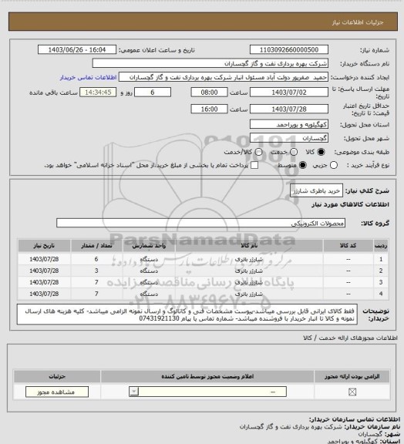The height and width of the screenshot is (444, 404).
Task: Open the اطلاعات تماس خریدار link
Action: click(x=88, y=77)
